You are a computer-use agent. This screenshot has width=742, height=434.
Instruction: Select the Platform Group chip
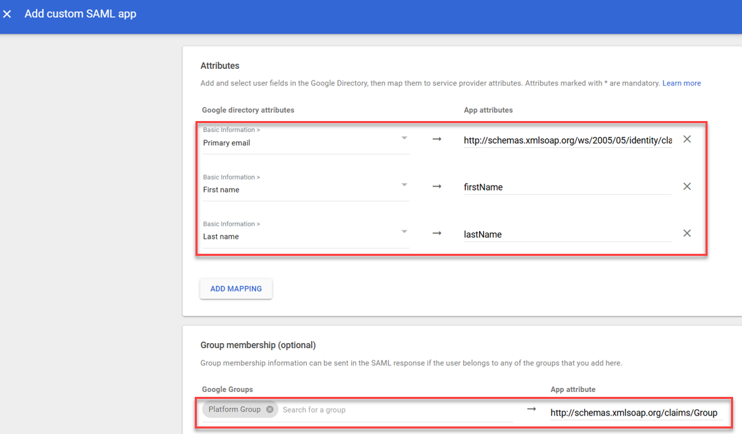coord(234,409)
